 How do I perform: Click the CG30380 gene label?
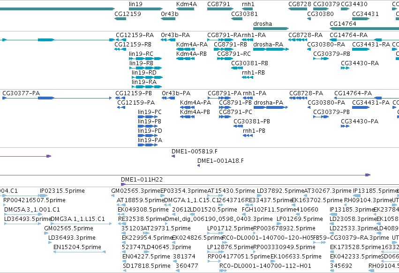coord(320,14)
